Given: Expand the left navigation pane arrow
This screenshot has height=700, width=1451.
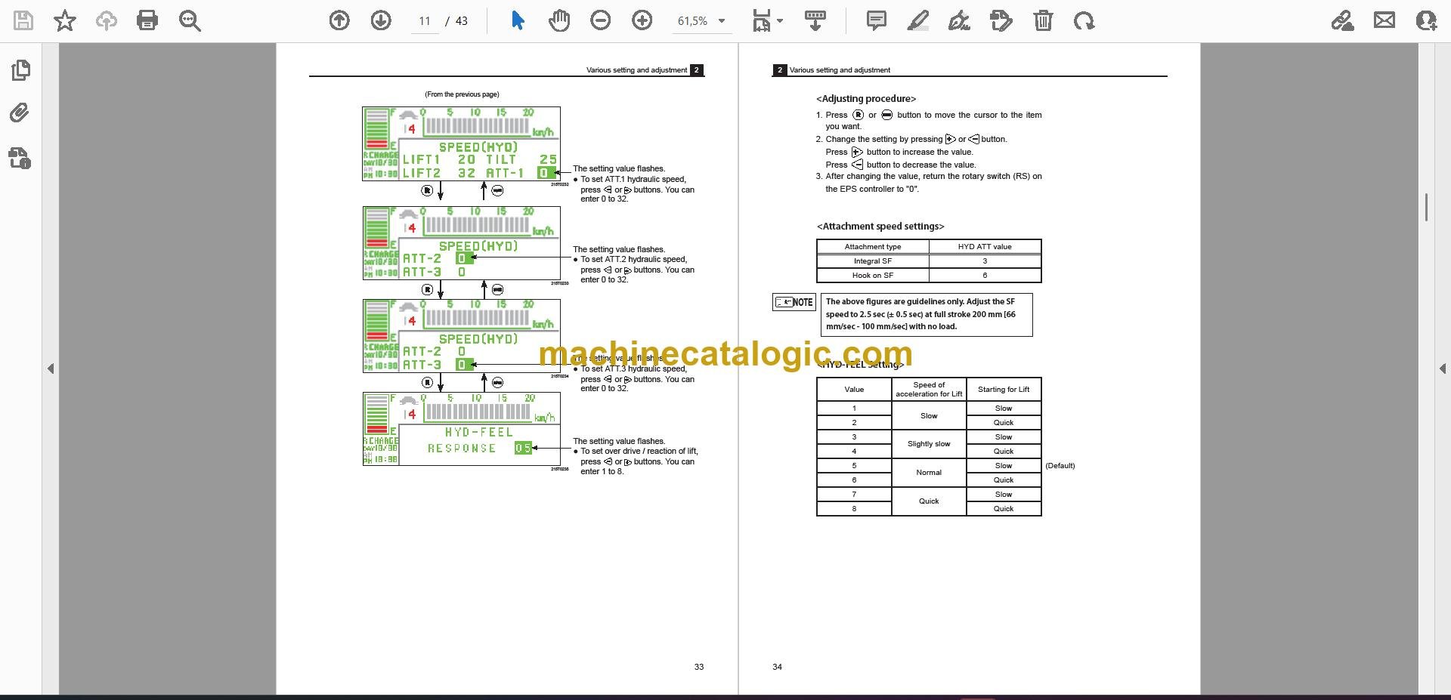Looking at the screenshot, I should [51, 369].
